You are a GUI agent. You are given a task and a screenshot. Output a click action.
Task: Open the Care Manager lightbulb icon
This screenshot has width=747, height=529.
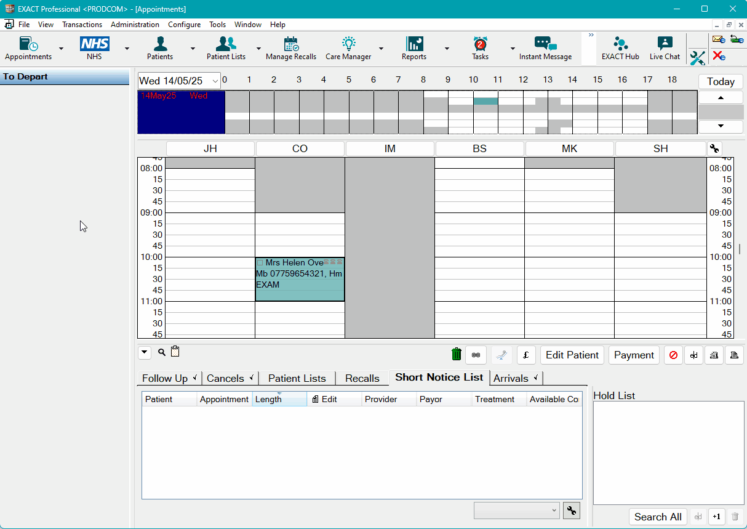click(x=348, y=48)
